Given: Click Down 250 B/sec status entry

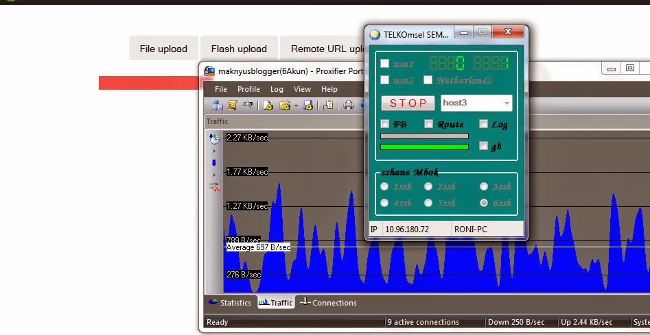Looking at the screenshot, I should (x=516, y=322).
